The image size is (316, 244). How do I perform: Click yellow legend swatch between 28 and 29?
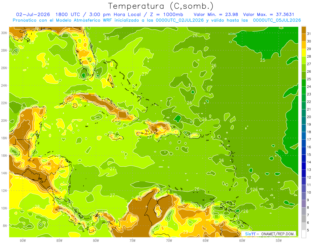pyautogui.click(x=304, y=53)
